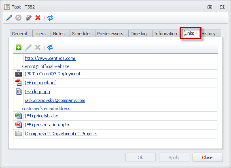The width and height of the screenshot is (231, 168).
Task: Switch to the General tab
Action: pos(19,34)
